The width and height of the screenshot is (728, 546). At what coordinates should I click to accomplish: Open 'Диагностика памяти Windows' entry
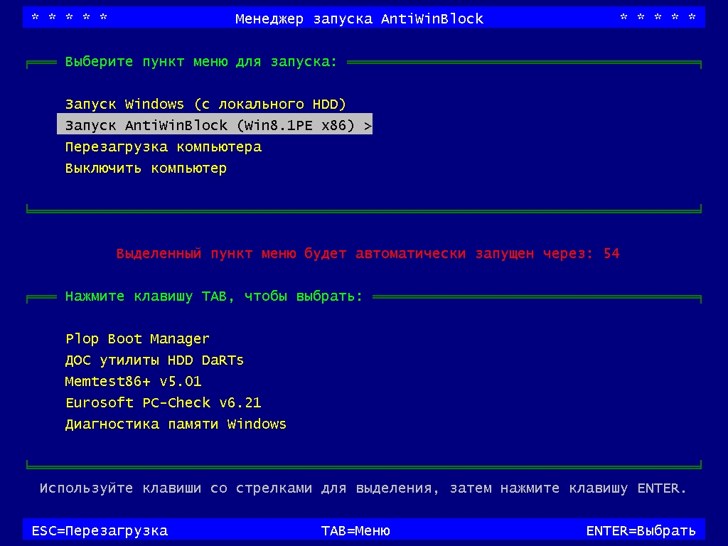coord(176,424)
